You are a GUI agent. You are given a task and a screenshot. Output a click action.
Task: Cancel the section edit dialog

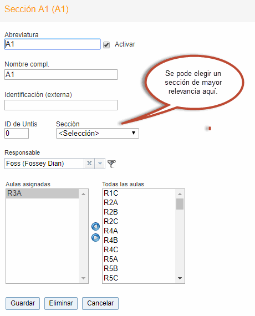click(x=100, y=303)
